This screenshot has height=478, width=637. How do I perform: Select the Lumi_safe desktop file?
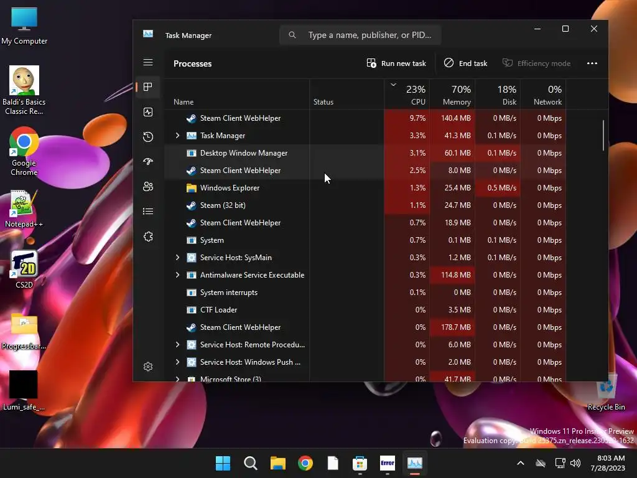pyautogui.click(x=24, y=390)
